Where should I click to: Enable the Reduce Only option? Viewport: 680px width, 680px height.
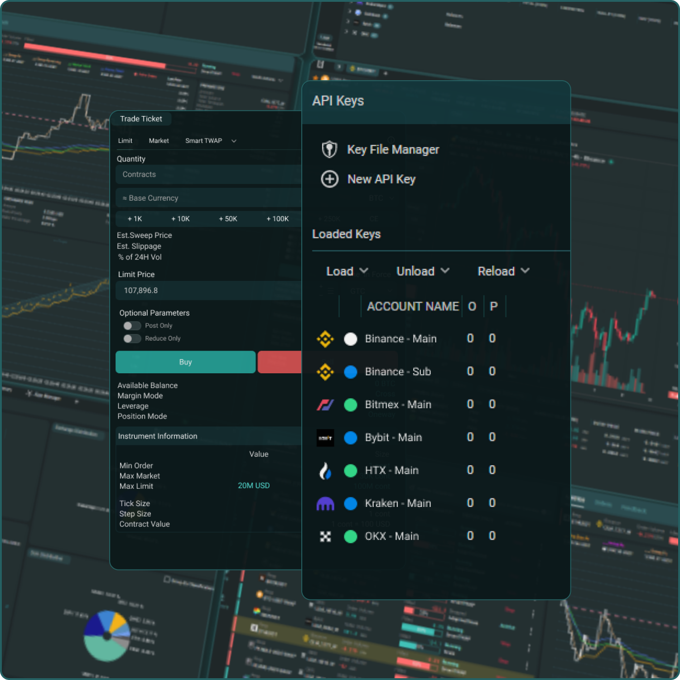coord(132,338)
